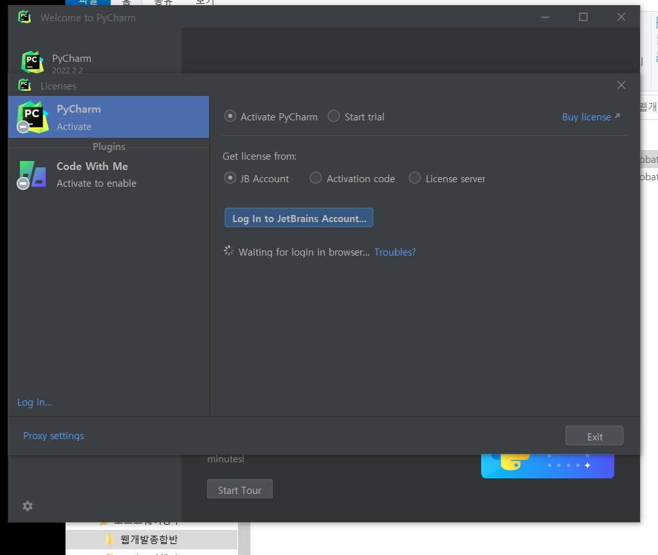
Task: Maximize the Welcome to PyCharm window
Action: pyautogui.click(x=583, y=17)
